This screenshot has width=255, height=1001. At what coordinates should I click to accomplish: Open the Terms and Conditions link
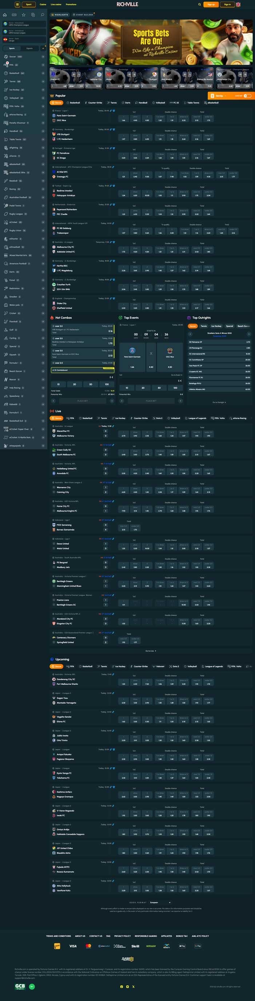[59, 936]
